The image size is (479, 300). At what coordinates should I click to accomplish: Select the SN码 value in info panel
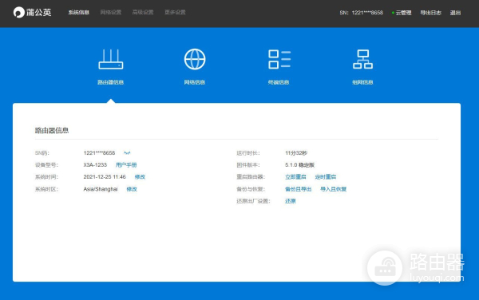pyautogui.click(x=99, y=153)
